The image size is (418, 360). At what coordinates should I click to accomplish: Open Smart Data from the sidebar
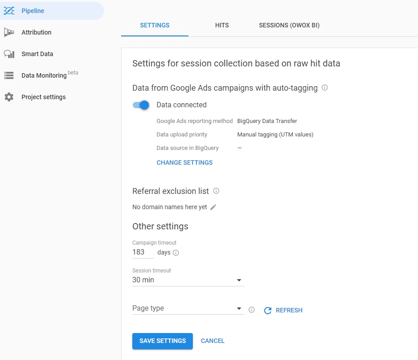pyautogui.click(x=9, y=53)
